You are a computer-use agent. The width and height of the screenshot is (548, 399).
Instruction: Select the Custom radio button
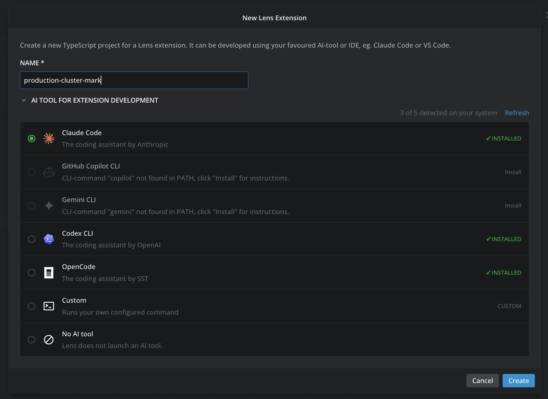tap(31, 306)
